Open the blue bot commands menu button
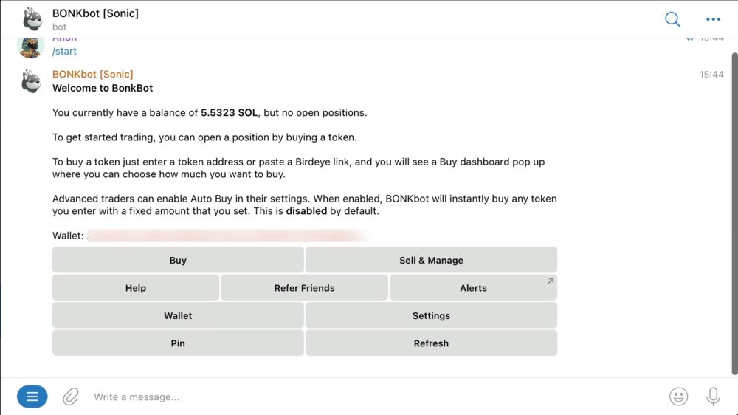Screen dimensions: 738x415 pyautogui.click(x=32, y=397)
